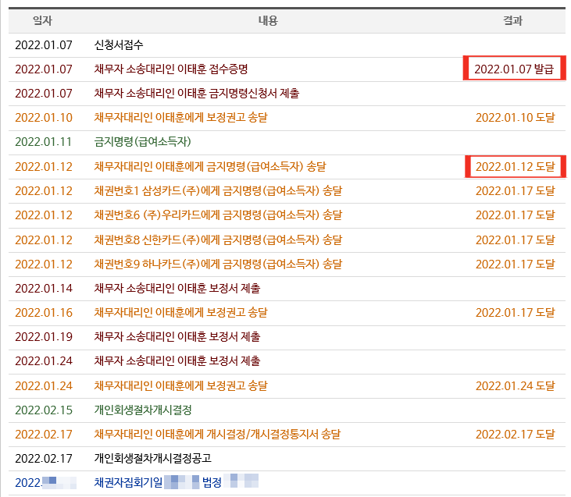Viewport: 571px width, 497px height.
Task: Click the 결과 column header
Action: 512,21
